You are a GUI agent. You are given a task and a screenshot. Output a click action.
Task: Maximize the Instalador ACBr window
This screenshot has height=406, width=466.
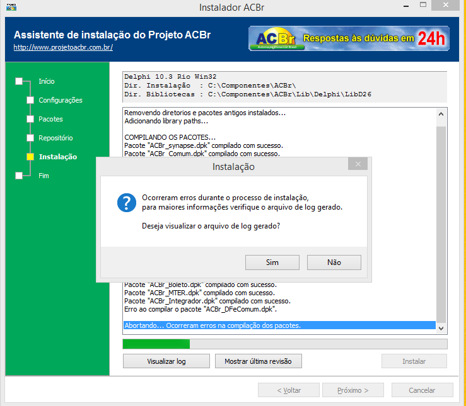[423, 5]
